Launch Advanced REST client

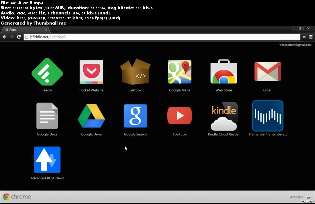point(47,160)
